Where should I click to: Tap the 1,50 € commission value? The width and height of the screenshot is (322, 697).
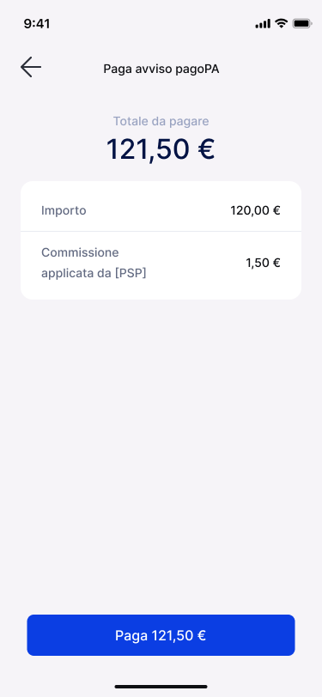tap(263, 263)
